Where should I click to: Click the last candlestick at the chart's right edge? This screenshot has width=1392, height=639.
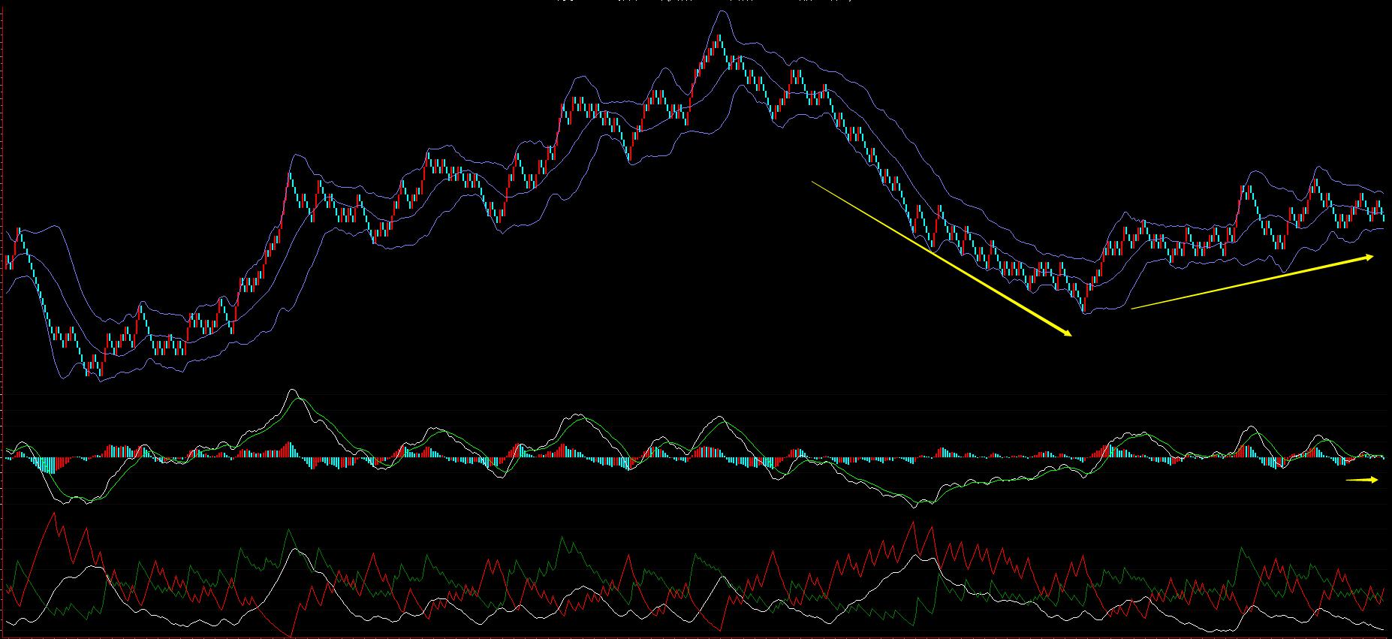1383,214
